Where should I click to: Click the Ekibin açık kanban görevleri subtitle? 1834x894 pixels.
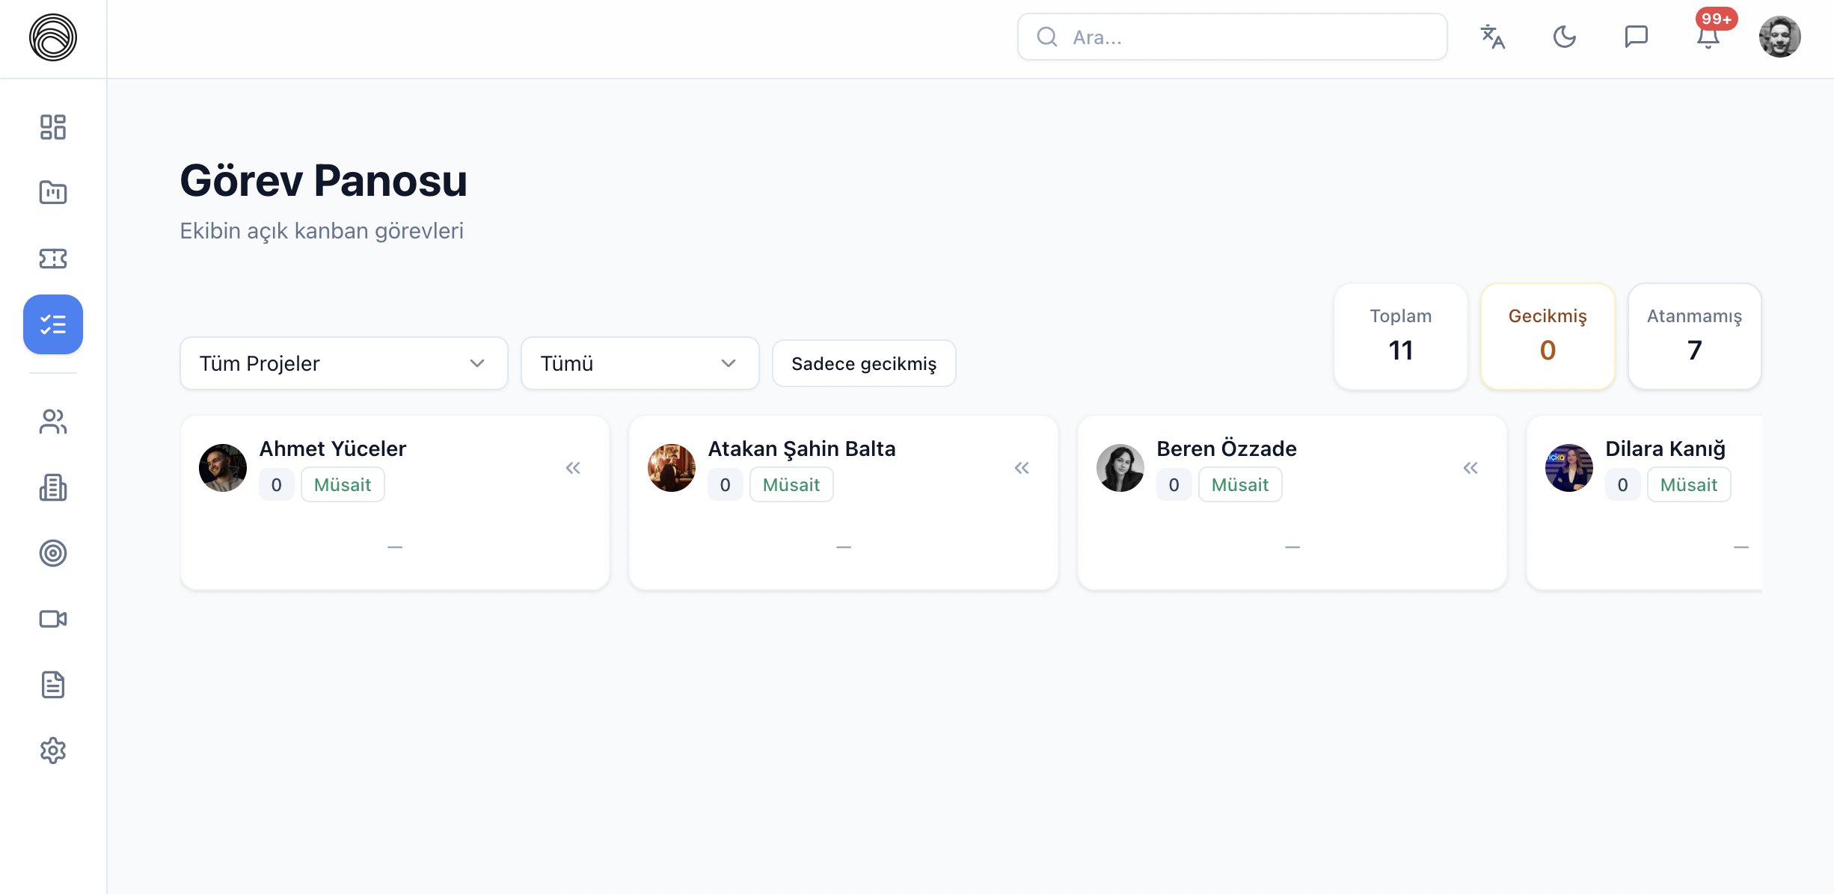click(x=322, y=231)
